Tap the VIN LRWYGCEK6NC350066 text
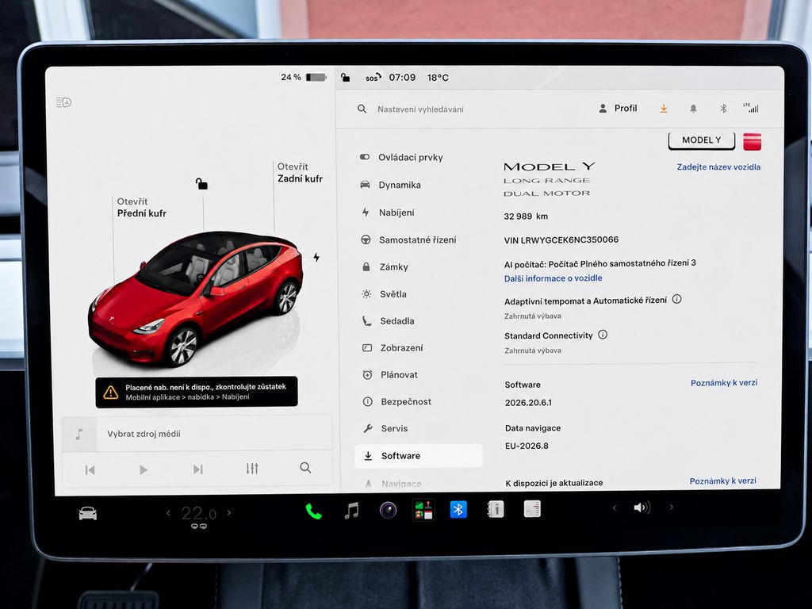 click(561, 239)
